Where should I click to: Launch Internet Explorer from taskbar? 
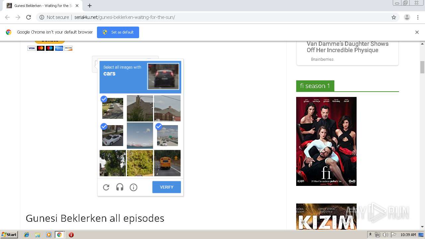tap(27, 235)
